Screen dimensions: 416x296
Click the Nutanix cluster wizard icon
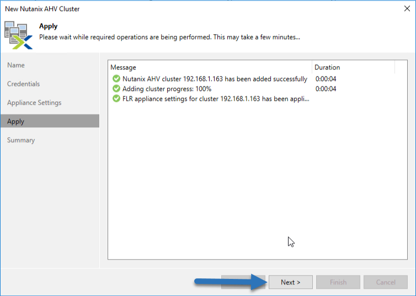coord(18,35)
